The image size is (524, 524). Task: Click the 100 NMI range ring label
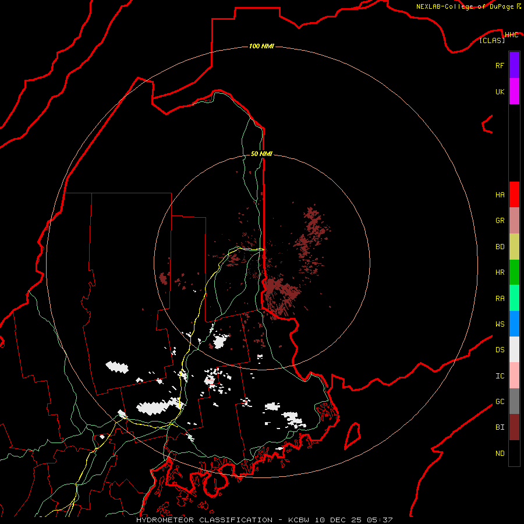(261, 46)
